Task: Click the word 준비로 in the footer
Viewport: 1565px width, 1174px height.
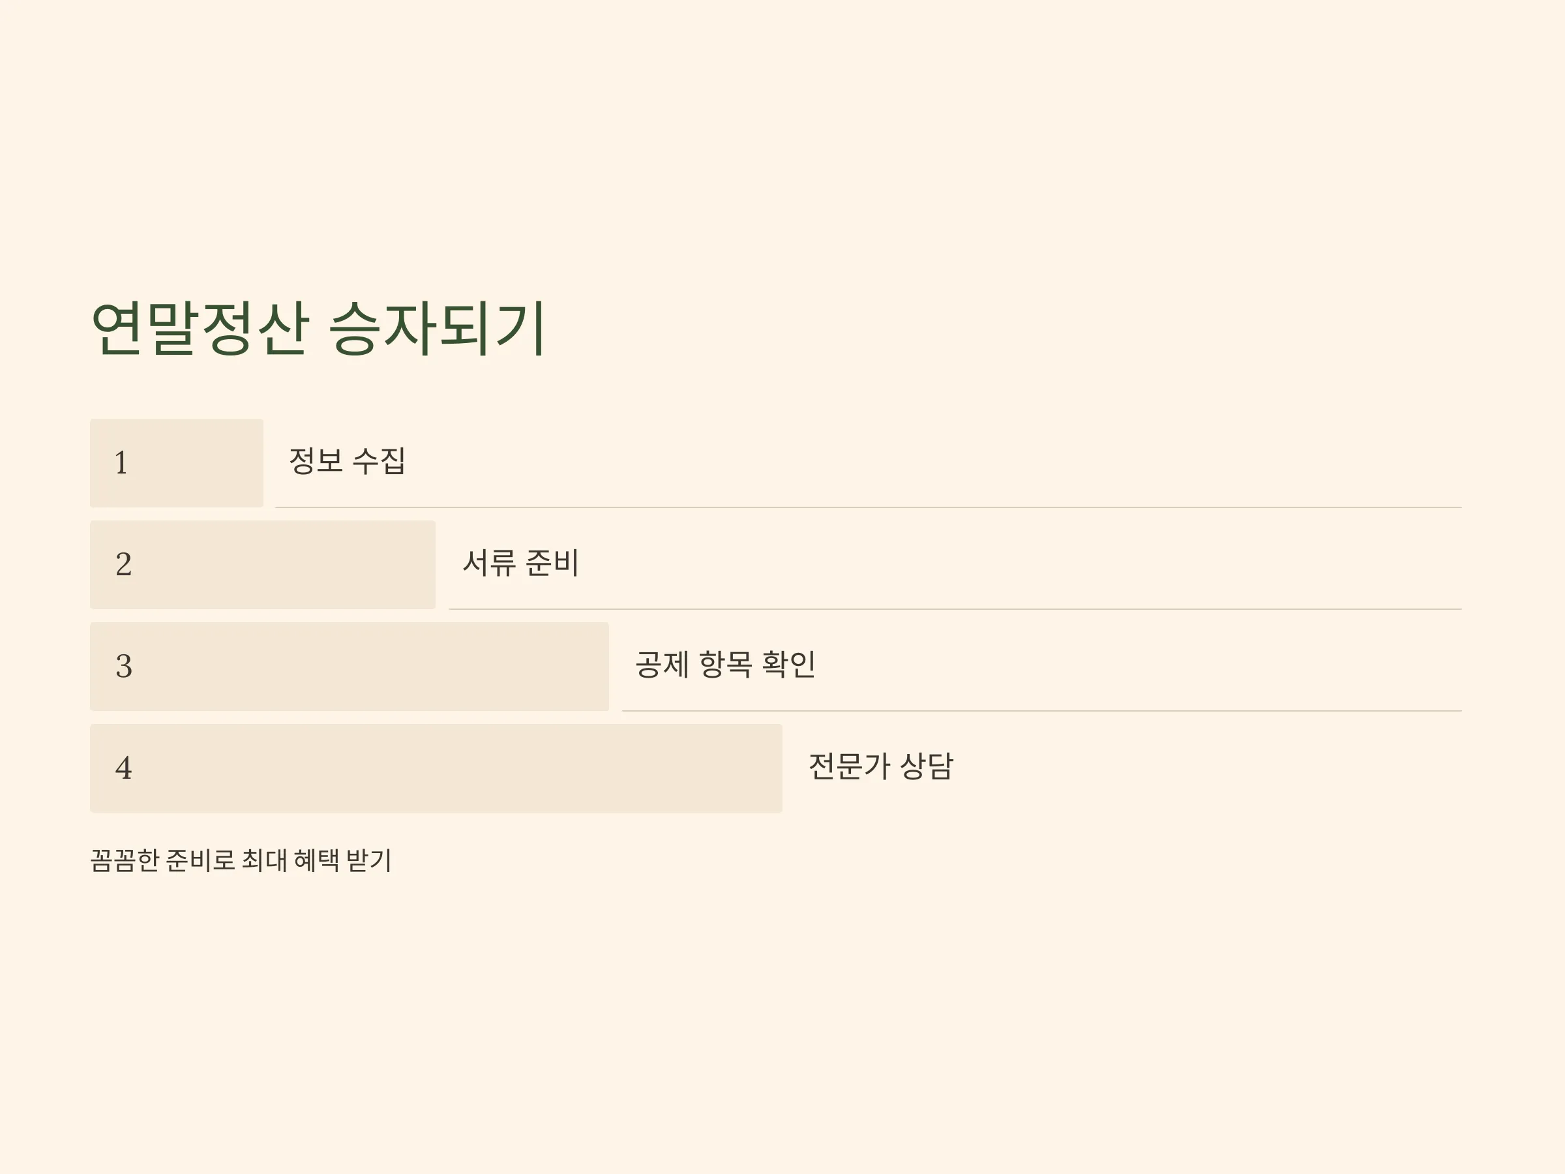Action: click(x=200, y=860)
